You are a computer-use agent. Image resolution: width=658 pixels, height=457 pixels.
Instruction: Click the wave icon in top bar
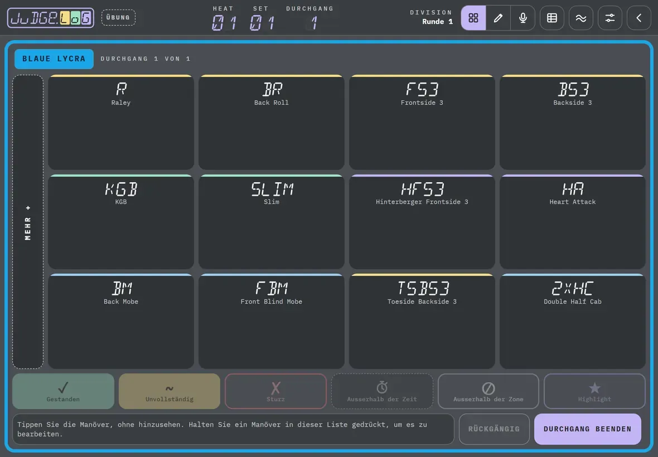[x=581, y=18]
